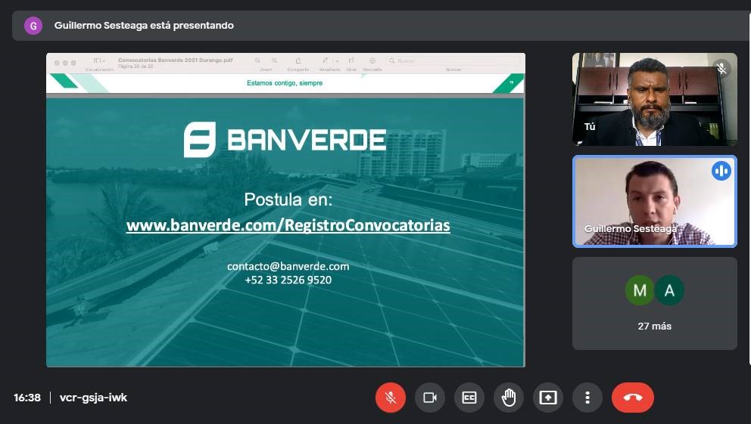Click the sidebar view dropdown in PDF toolbar

[x=99, y=60]
